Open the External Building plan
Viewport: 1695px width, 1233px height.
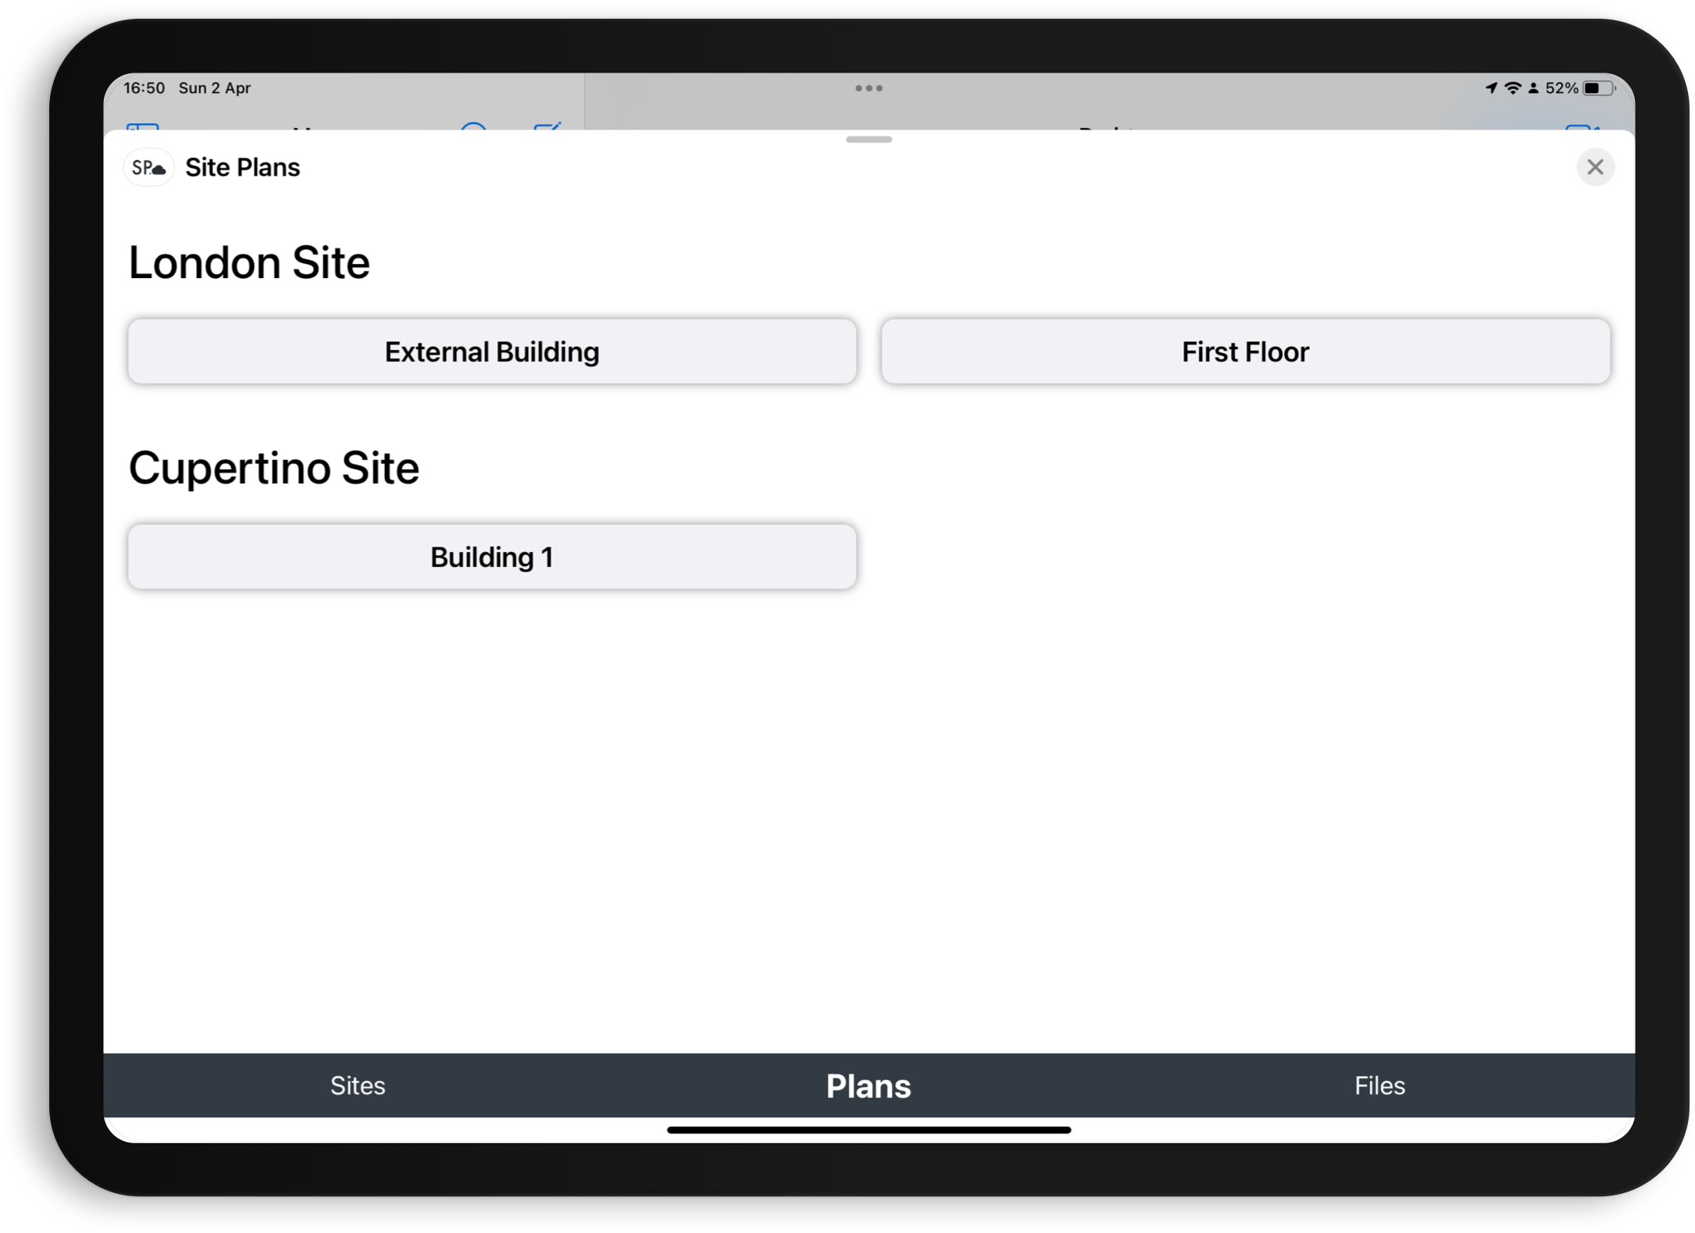click(x=492, y=351)
